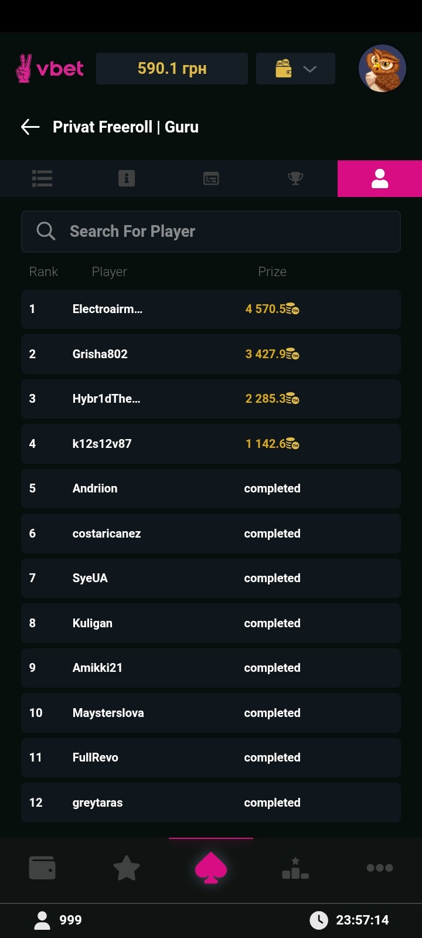Tap the vbet logo
This screenshot has width=422, height=938.
click(50, 69)
